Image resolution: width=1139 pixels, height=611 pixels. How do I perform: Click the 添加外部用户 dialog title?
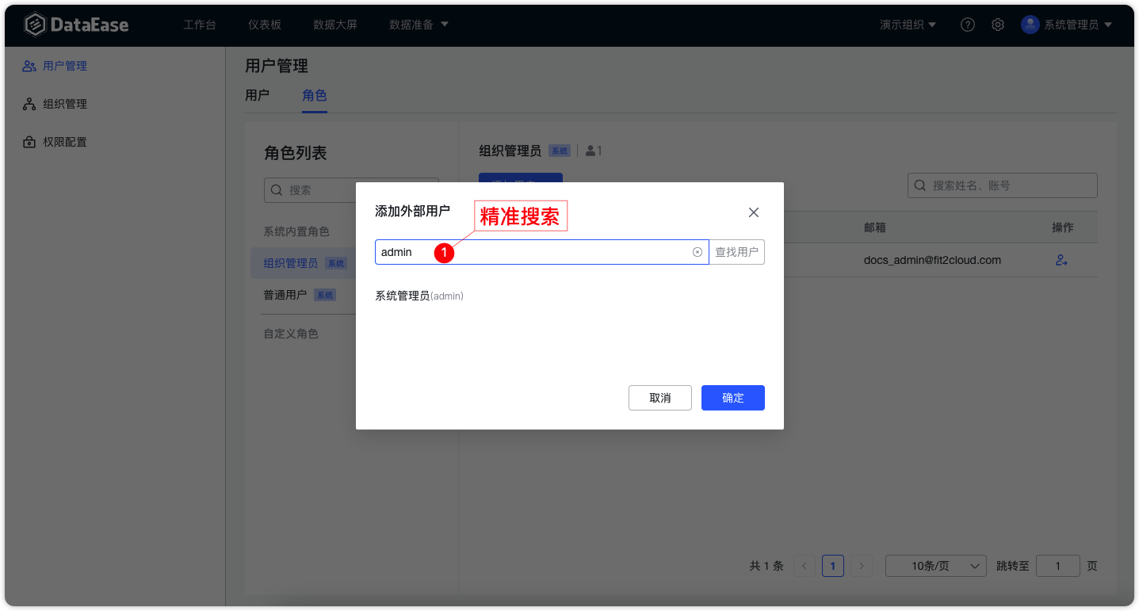(412, 211)
